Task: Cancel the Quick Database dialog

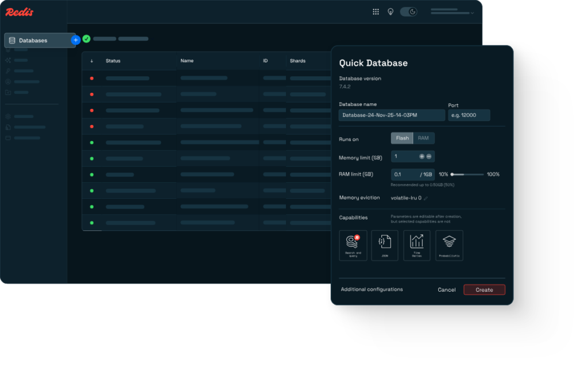Action: pyautogui.click(x=446, y=290)
